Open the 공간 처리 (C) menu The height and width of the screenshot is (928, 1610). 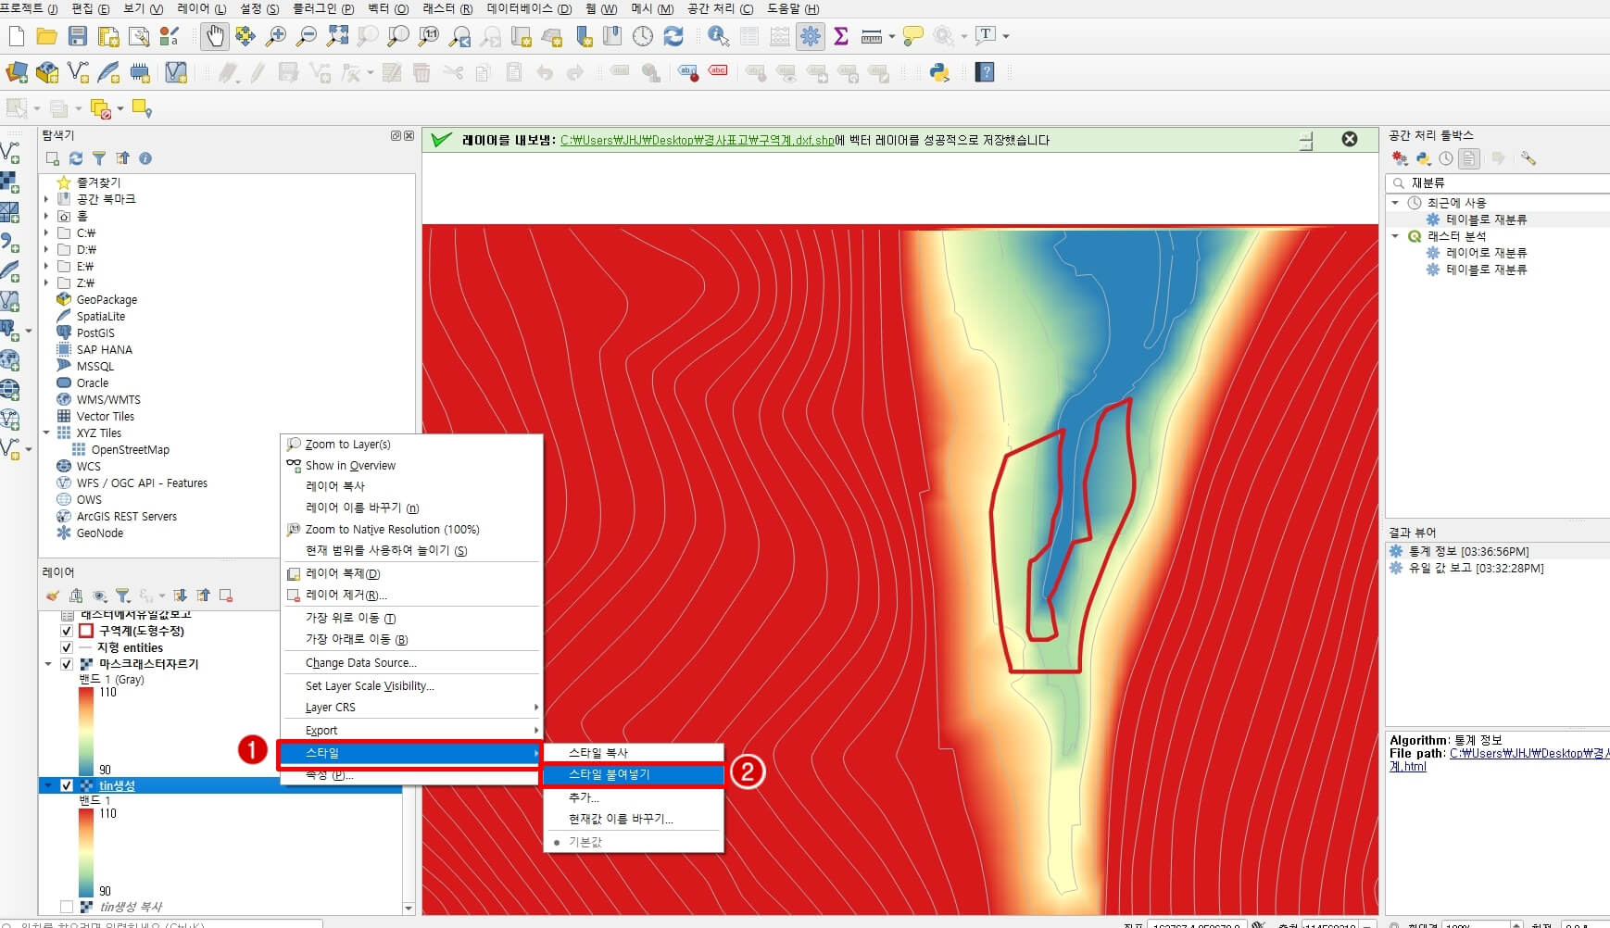[720, 8]
